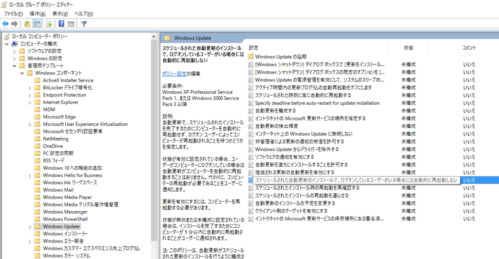Select 自動更新のインストールの予定を変更する policy
This screenshot has width=499, height=259.
(x=295, y=203)
